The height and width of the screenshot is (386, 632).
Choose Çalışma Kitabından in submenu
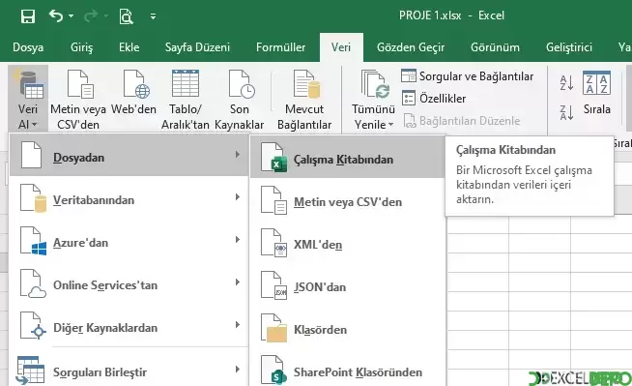[348, 158]
